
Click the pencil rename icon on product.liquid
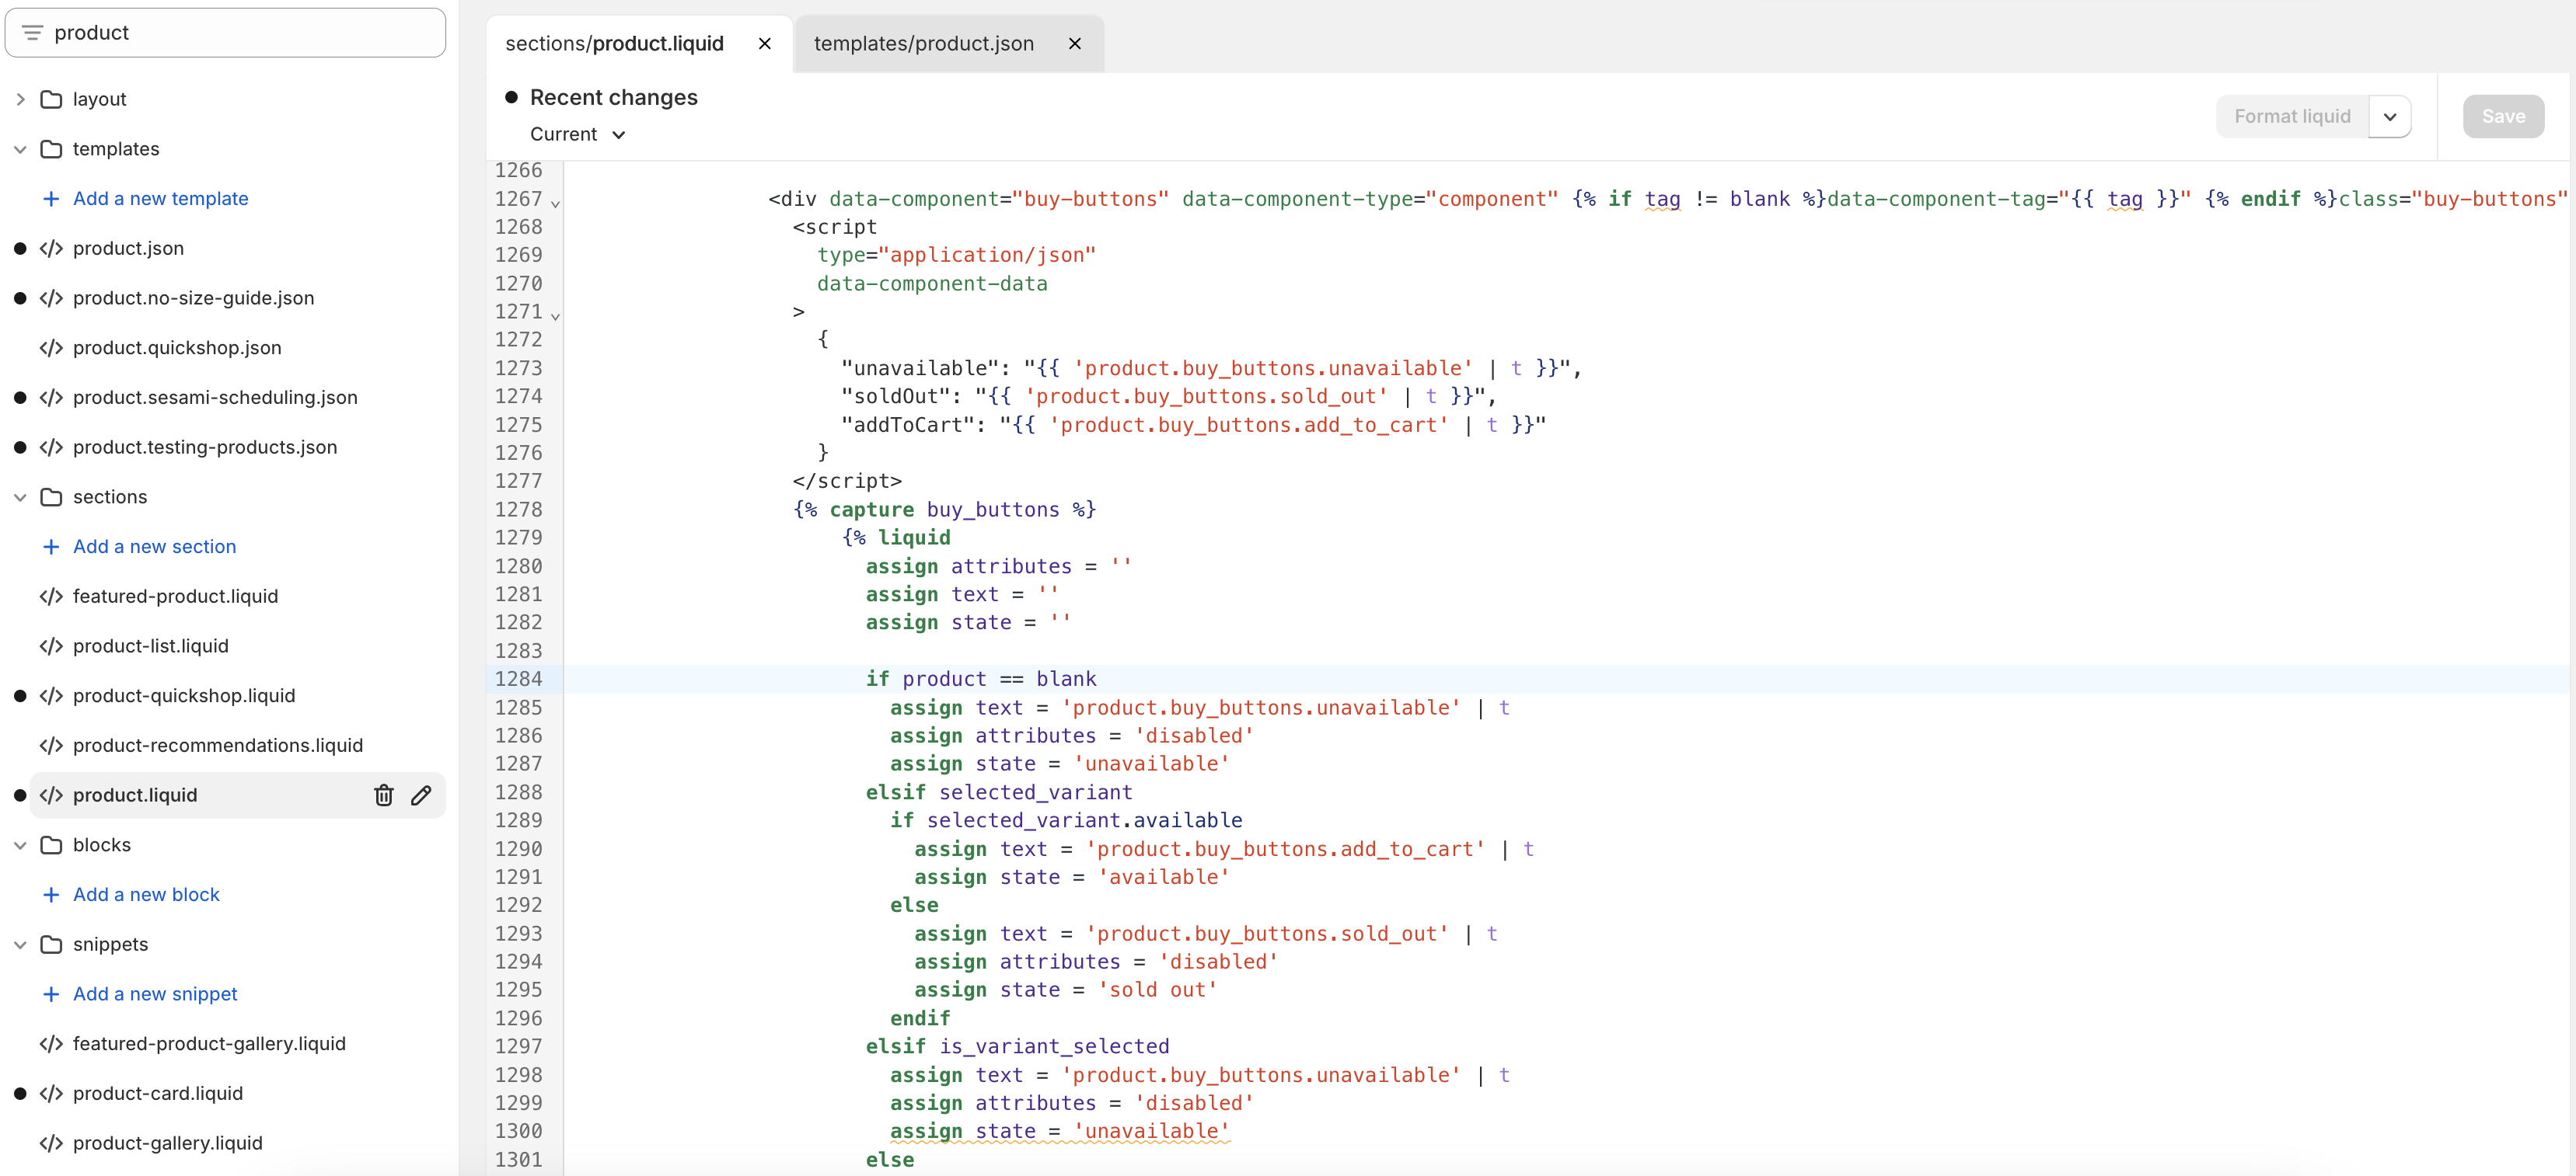(x=421, y=795)
